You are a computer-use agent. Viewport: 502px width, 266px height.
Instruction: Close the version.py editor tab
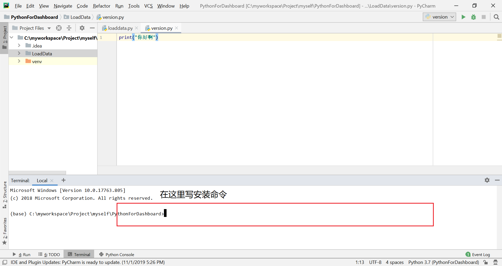coord(176,28)
